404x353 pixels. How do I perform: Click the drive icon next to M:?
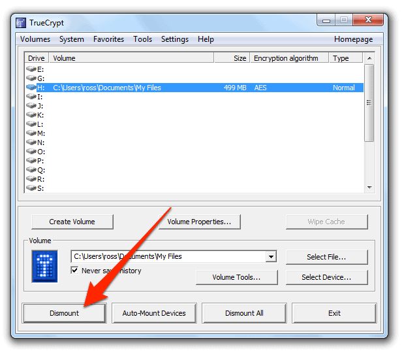pyautogui.click(x=31, y=133)
